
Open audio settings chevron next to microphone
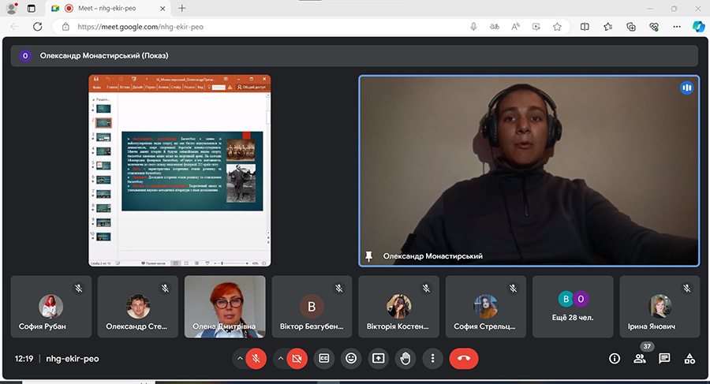pyautogui.click(x=240, y=359)
